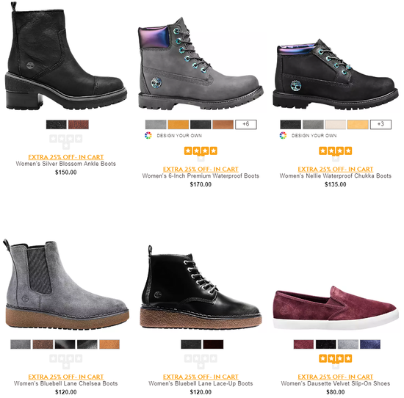Click empty star rating under Bluebell Lane Lace-Up

click(201, 361)
